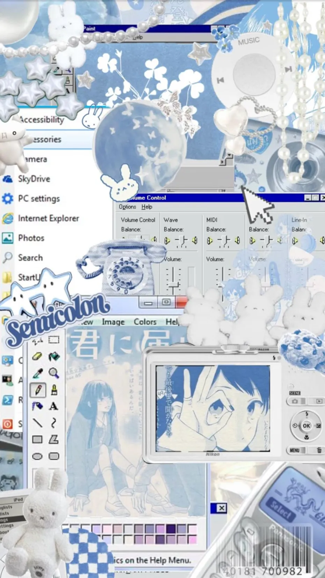
Task: Click the manga image on camera screen
Action: (x=213, y=408)
